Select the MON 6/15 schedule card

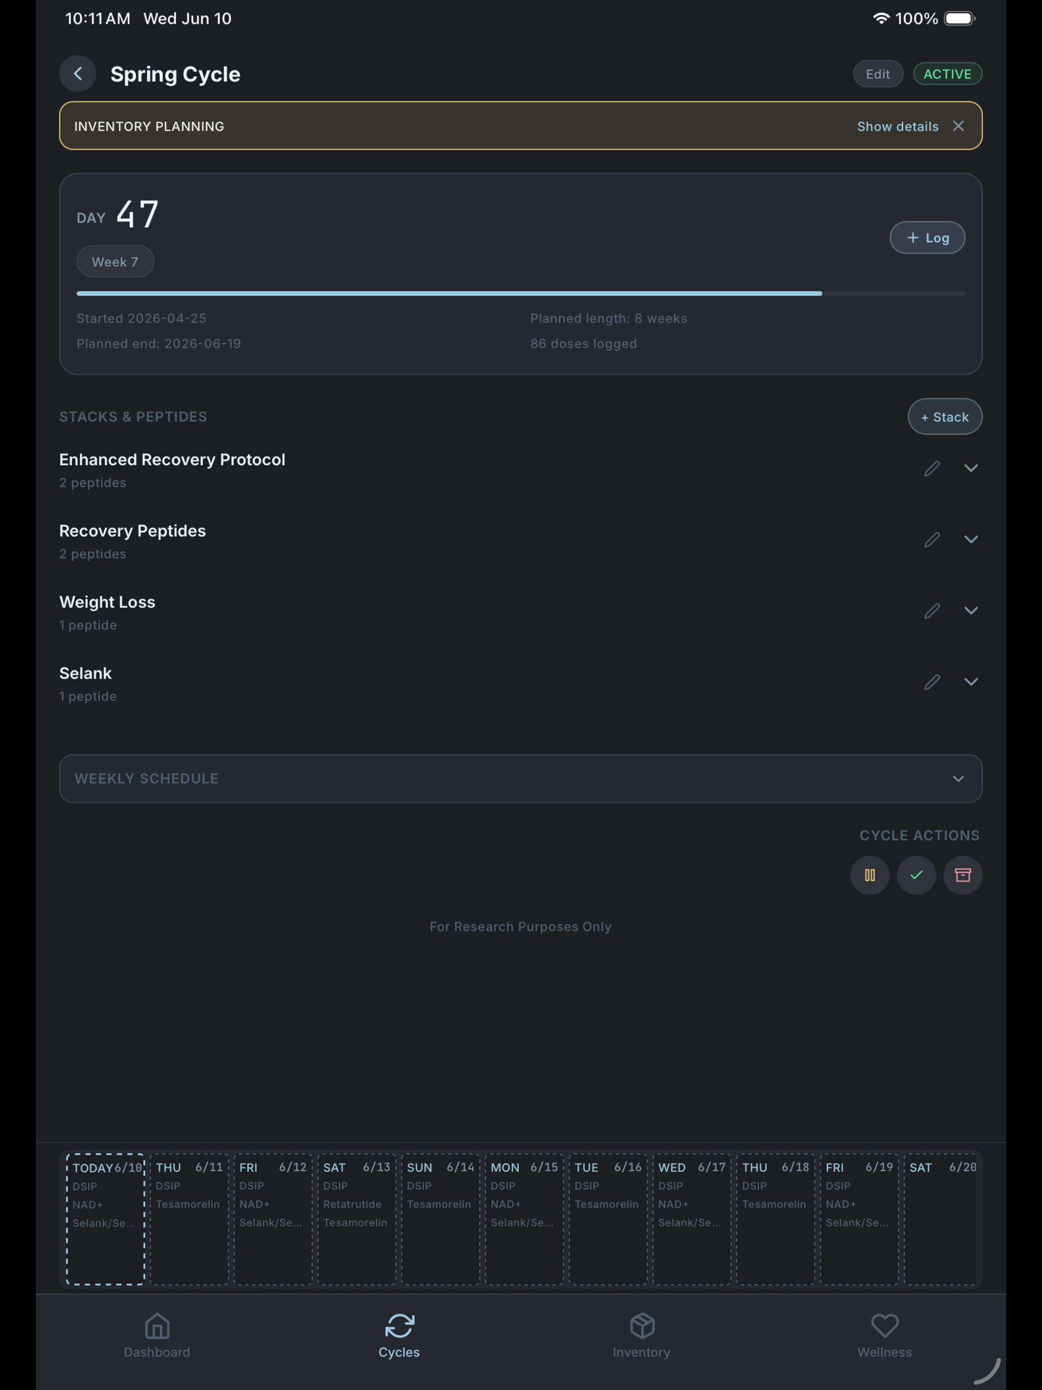524,1219
